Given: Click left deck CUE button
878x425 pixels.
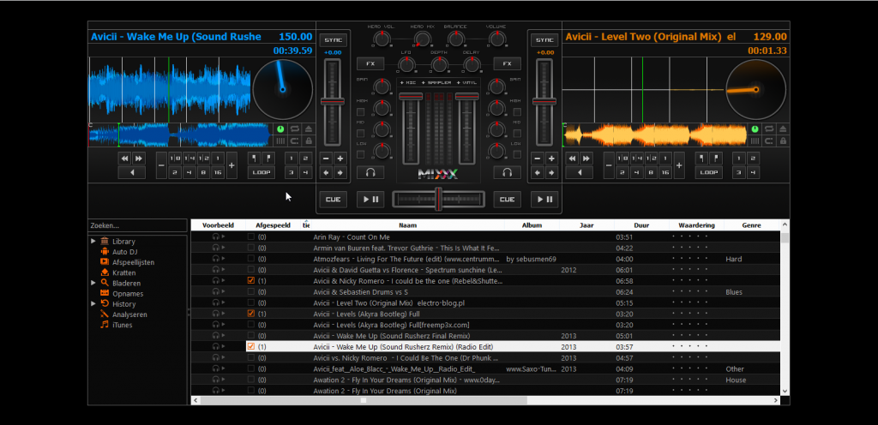Looking at the screenshot, I should [x=334, y=199].
